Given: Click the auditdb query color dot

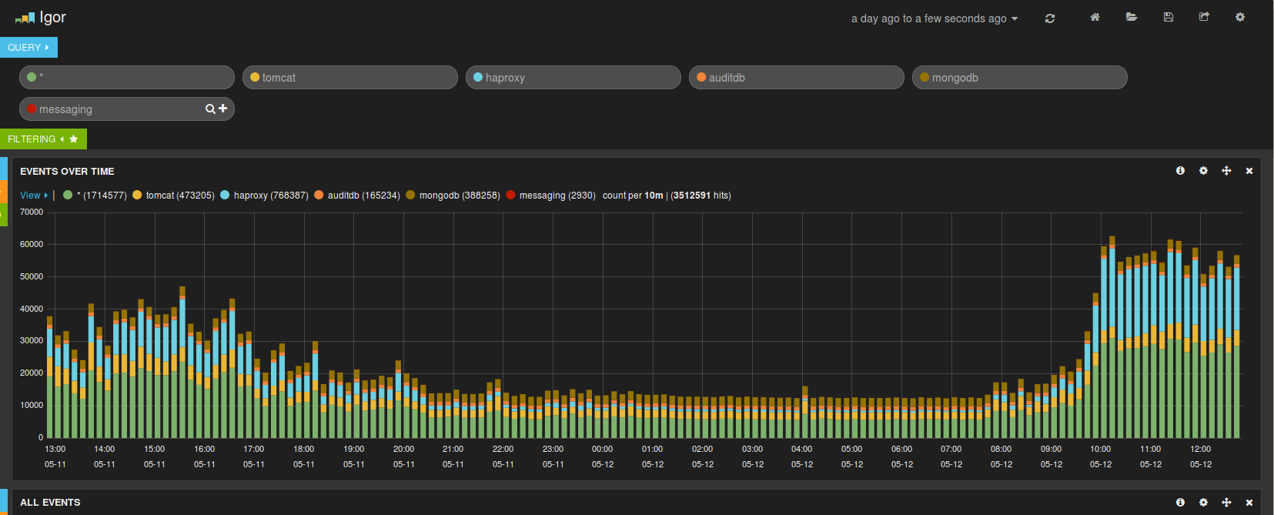Looking at the screenshot, I should (x=701, y=77).
